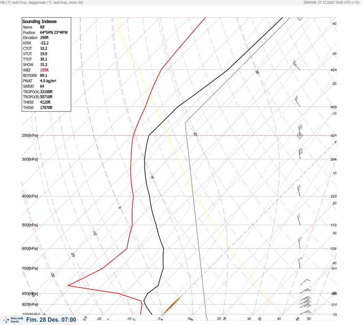Viewport: 362px width, 325px height.
Task: Click the position value 64°54'N 23°49'W
Action: [54, 32]
